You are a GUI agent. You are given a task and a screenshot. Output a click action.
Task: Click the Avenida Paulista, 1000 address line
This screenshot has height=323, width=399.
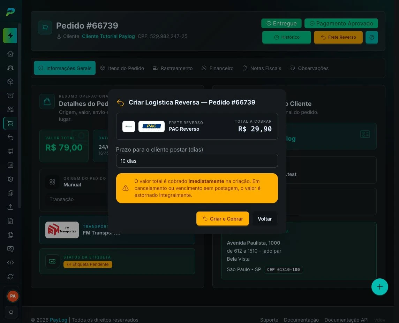(254, 243)
